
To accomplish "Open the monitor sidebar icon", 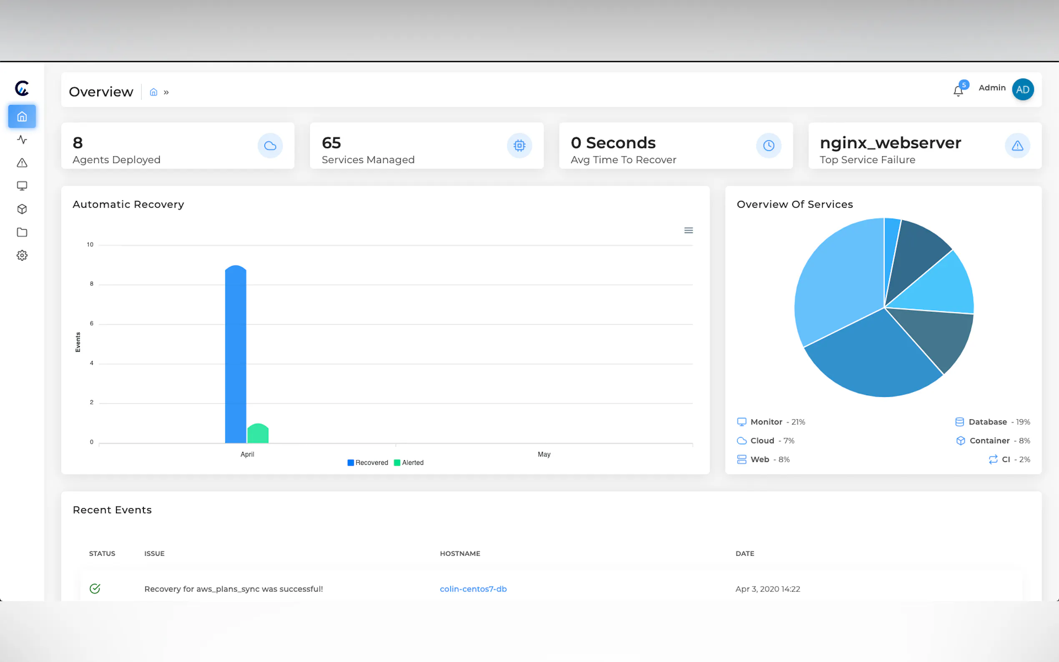I will 22,186.
